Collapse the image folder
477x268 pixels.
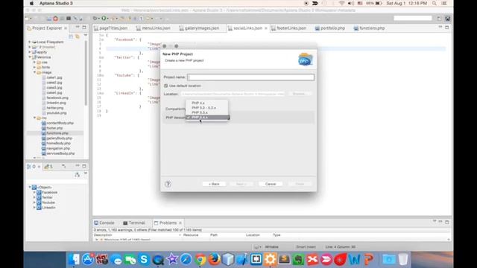click(x=35, y=72)
